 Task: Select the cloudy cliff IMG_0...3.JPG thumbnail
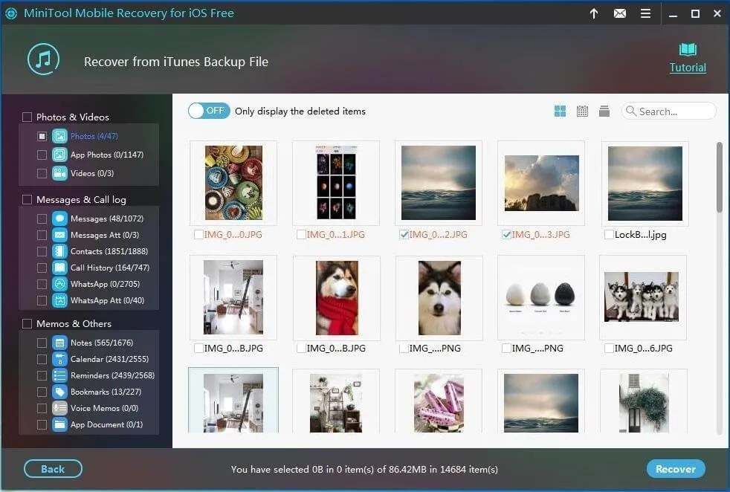pyautogui.click(x=541, y=183)
